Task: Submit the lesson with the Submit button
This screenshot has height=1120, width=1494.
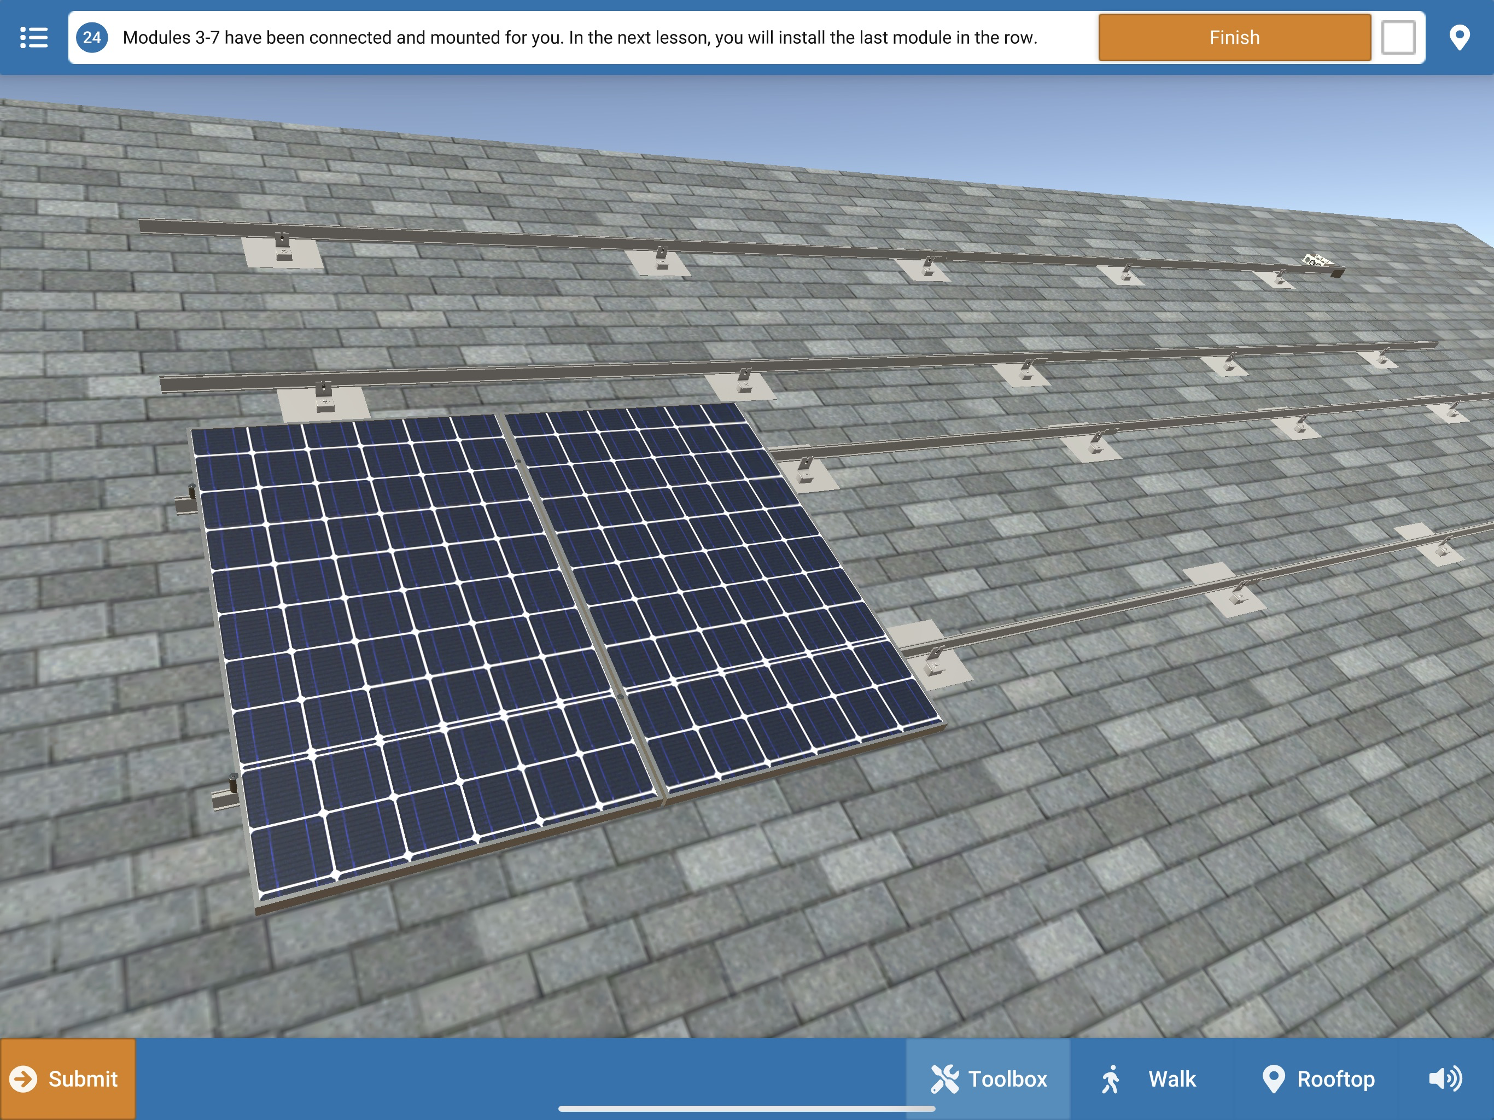Action: 68,1079
